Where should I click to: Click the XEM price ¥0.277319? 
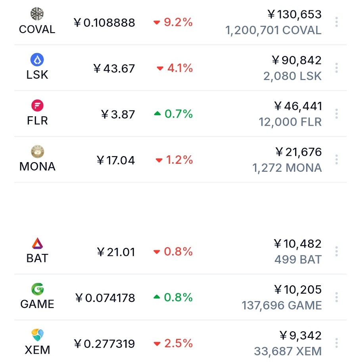104,344
